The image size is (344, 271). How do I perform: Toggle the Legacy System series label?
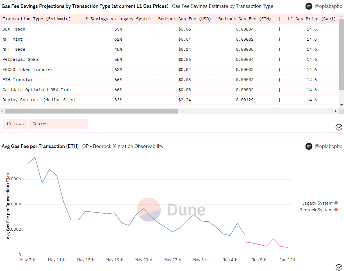click(x=317, y=203)
